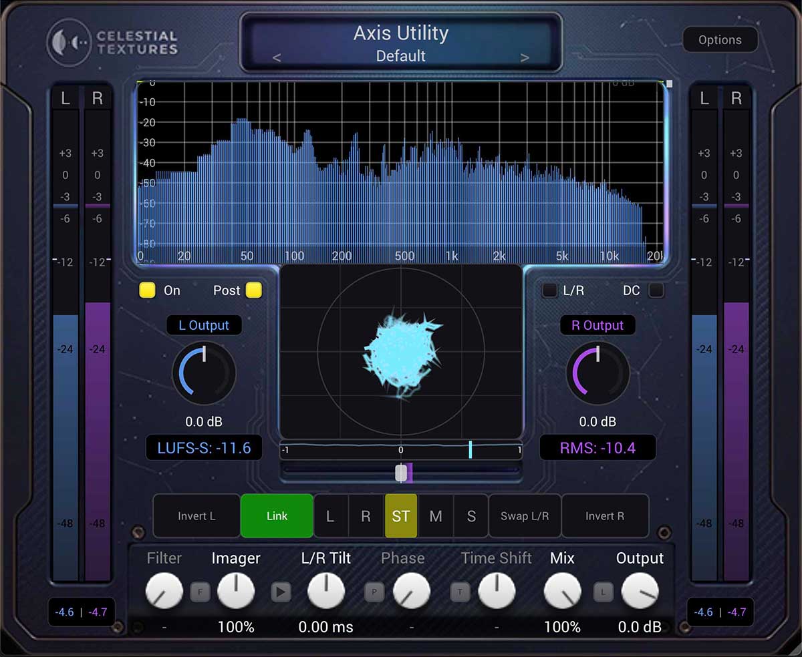Enable the DC checkbox
The image size is (802, 657).
point(656,290)
